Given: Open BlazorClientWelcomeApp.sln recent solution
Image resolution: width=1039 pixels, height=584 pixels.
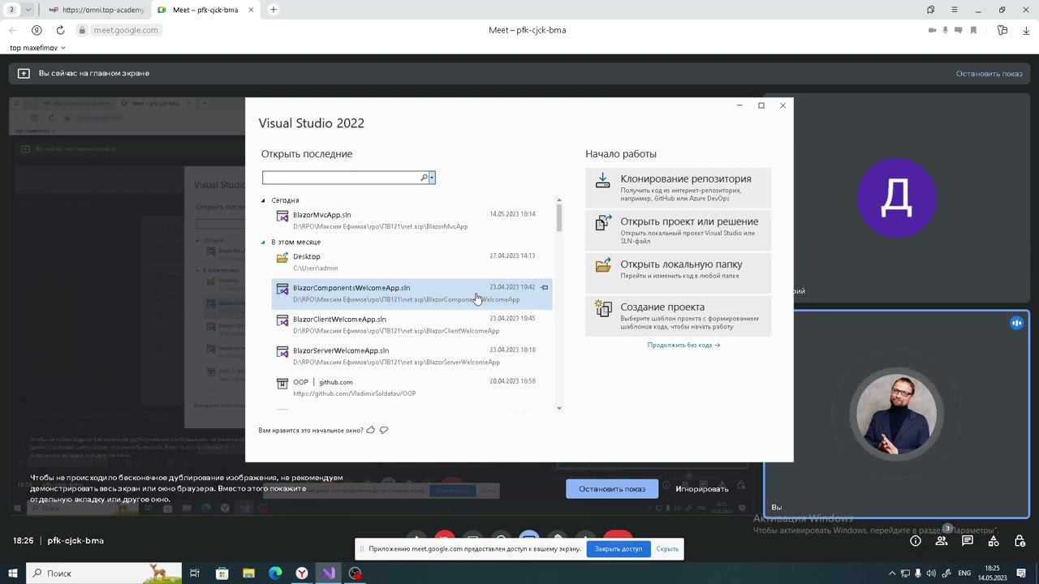Looking at the screenshot, I should [412, 324].
